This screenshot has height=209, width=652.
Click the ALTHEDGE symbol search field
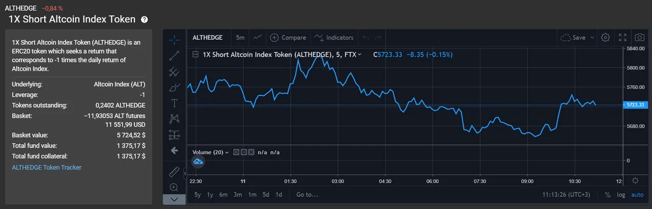click(x=208, y=37)
